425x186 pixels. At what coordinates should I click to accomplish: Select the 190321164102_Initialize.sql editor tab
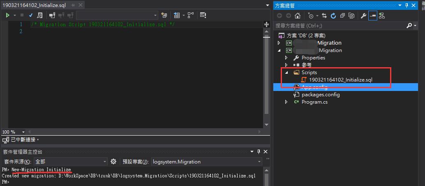pos(34,5)
